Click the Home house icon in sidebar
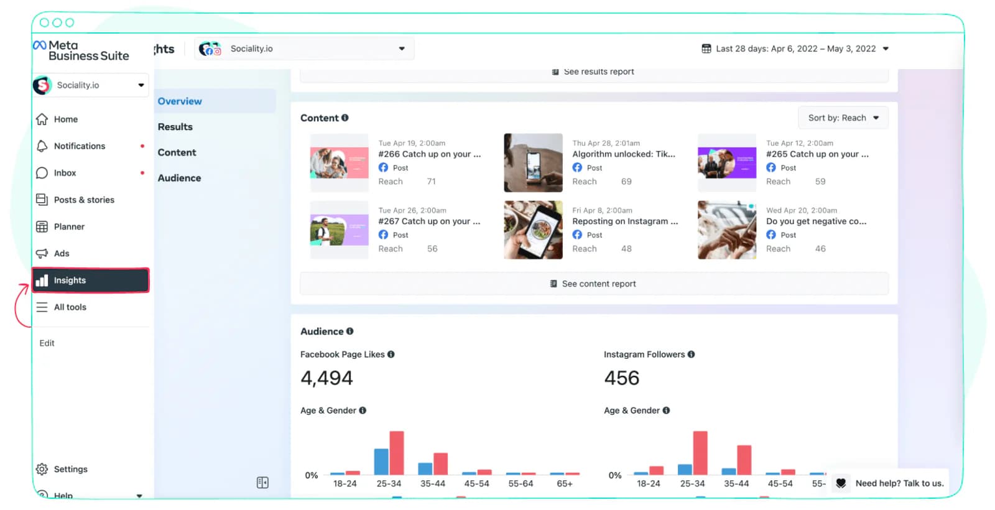The width and height of the screenshot is (995, 510). click(42, 119)
